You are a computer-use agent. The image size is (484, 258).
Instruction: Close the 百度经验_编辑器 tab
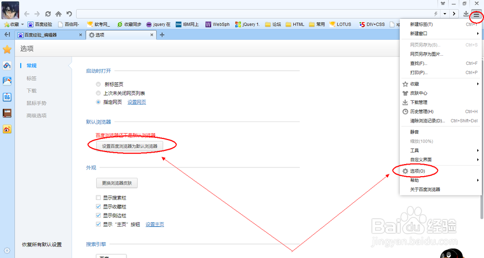pos(80,35)
